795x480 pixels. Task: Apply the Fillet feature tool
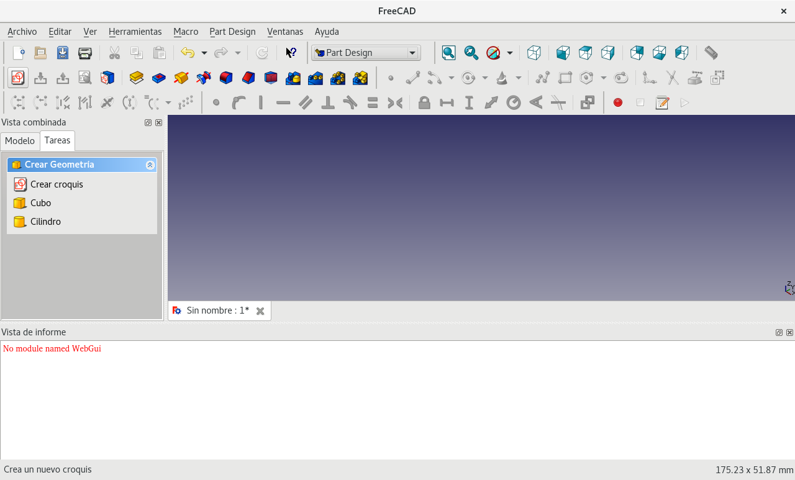click(226, 78)
